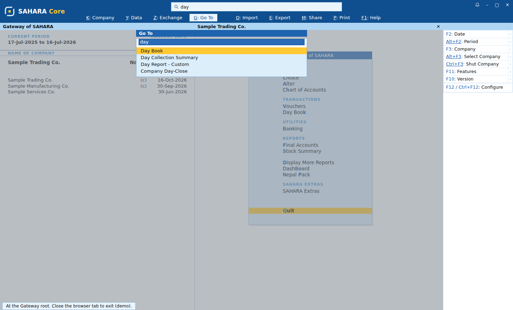Expand the arrow beside F10: Version
Image resolution: width=513 pixels, height=310 pixels.
(x=511, y=79)
